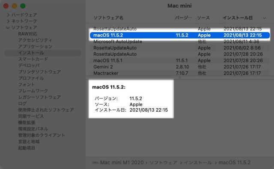Screen dimensions: 274x169
Task: Select ログ in sidebar
Action: click(22, 104)
